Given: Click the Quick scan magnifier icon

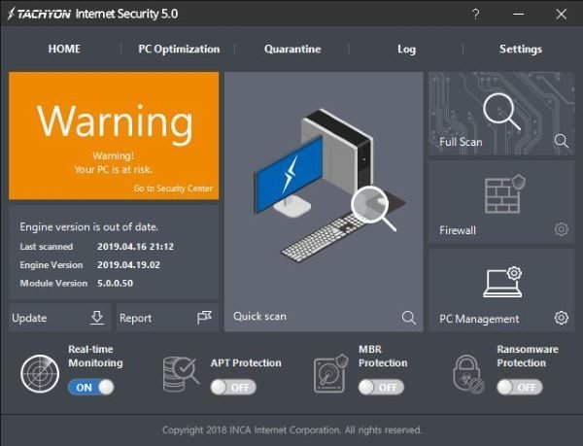Looking at the screenshot, I should 409,318.
